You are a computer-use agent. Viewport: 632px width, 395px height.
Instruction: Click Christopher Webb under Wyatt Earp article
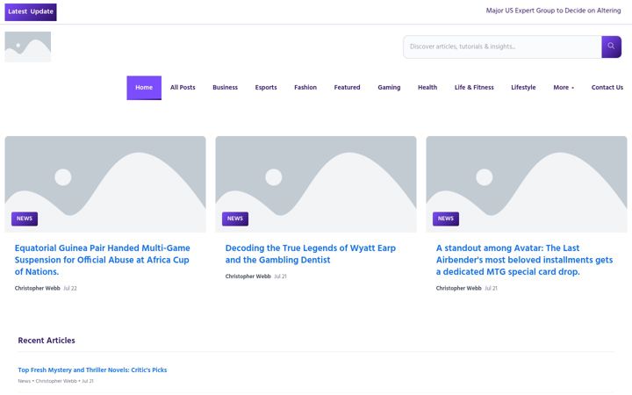[x=248, y=276]
